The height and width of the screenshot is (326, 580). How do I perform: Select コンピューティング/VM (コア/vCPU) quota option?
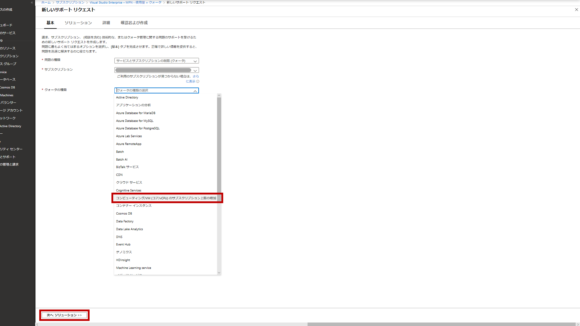pos(166,198)
